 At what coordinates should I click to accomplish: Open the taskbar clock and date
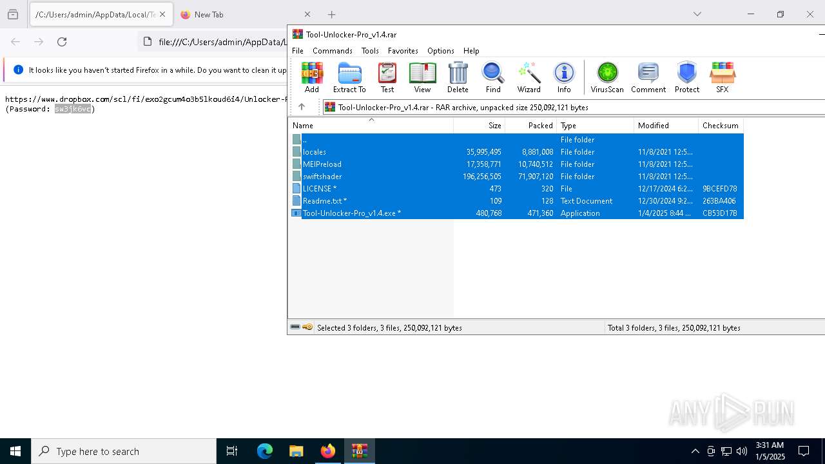(770, 451)
